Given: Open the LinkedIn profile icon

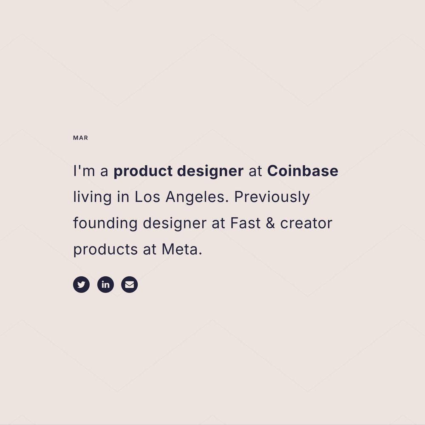Looking at the screenshot, I should coord(105,285).
